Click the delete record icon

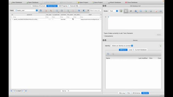(73, 11)
